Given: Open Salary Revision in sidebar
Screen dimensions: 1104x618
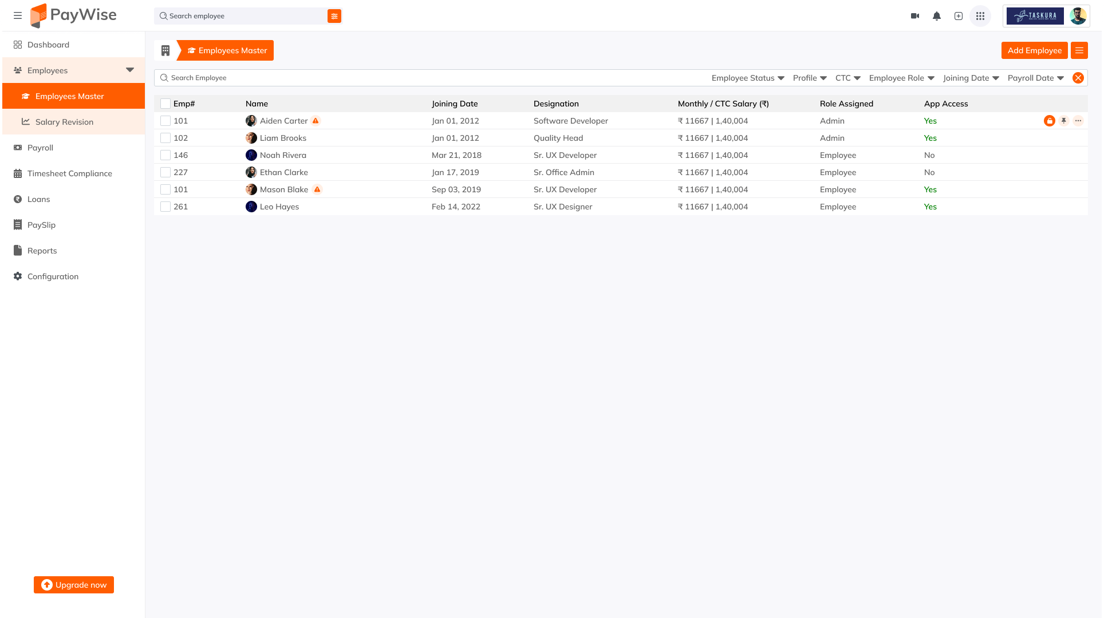Looking at the screenshot, I should tap(64, 122).
